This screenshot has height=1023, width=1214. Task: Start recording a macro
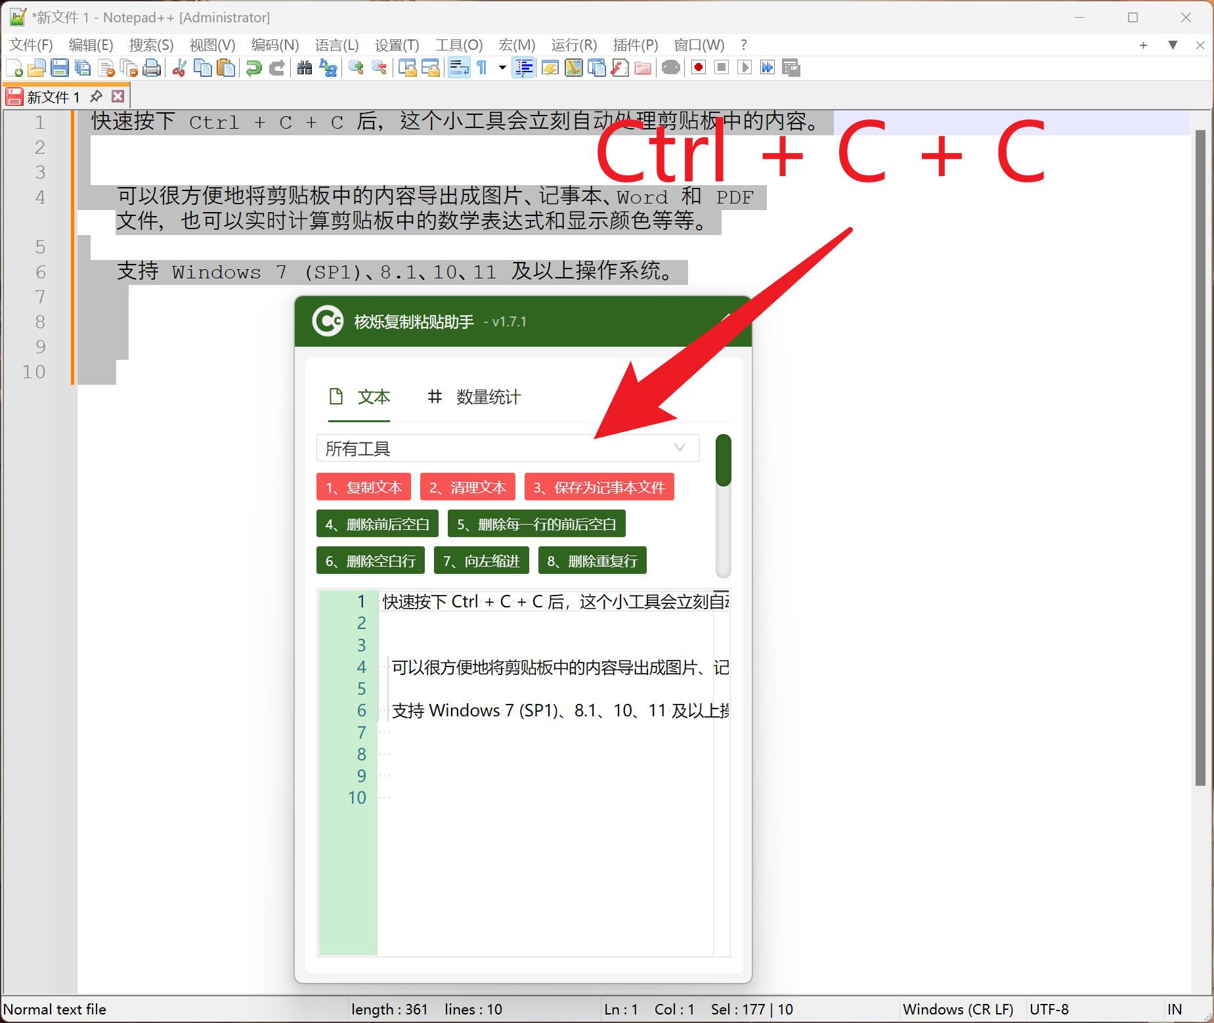[698, 68]
